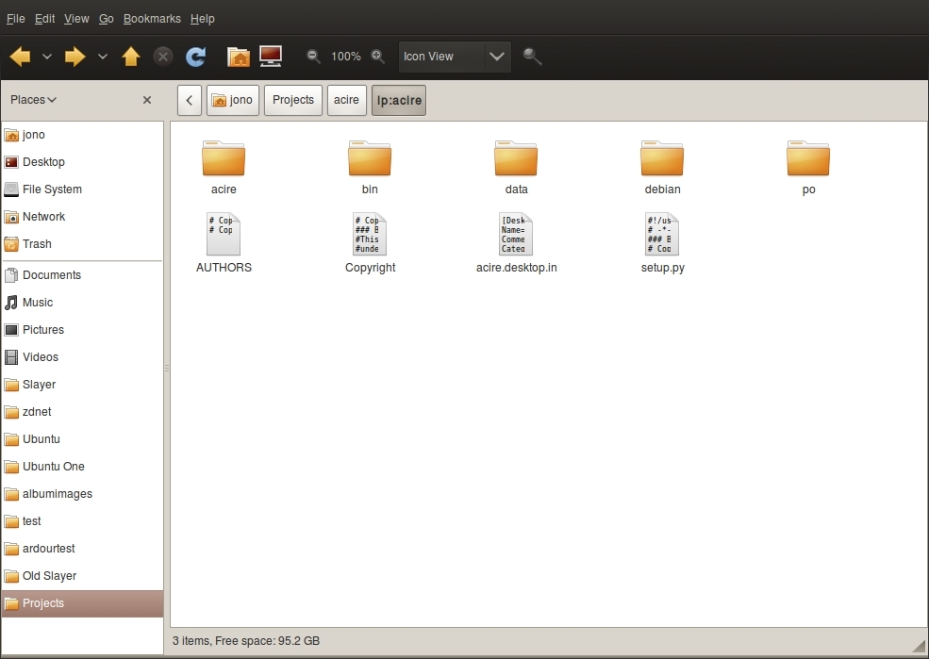This screenshot has height=659, width=929.
Task: Zoom in using the plus magnifier
Action: point(377,57)
